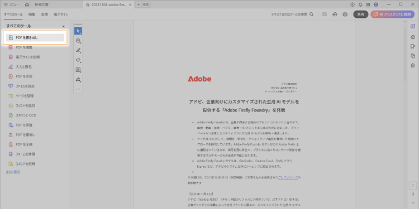Open the bottom right-sidebar document icon

[x=413, y=65]
